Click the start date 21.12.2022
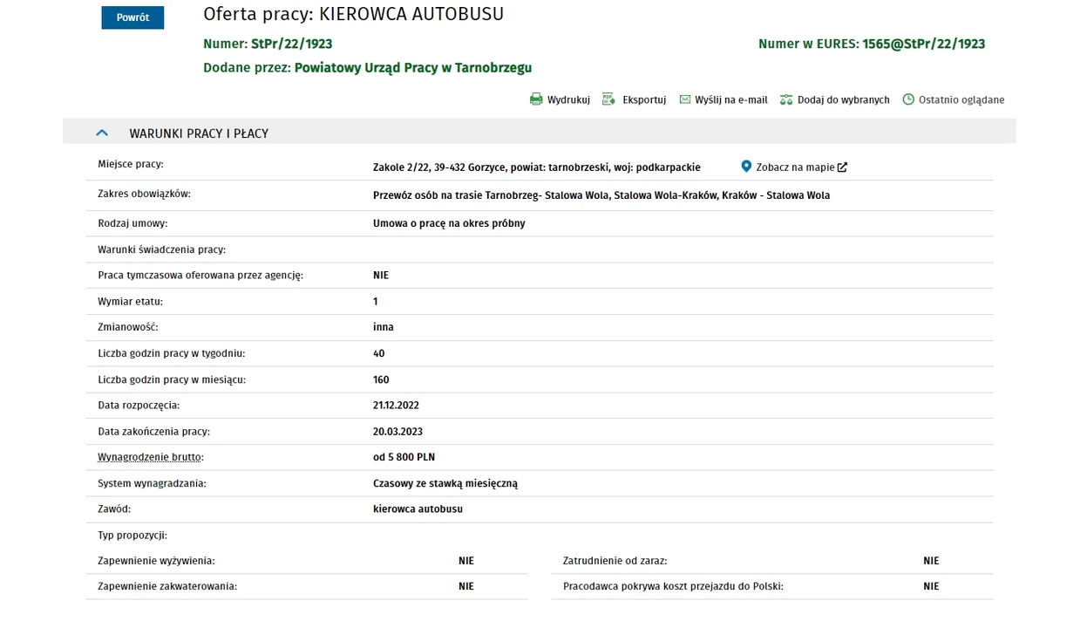The image size is (1087, 628). coord(396,406)
